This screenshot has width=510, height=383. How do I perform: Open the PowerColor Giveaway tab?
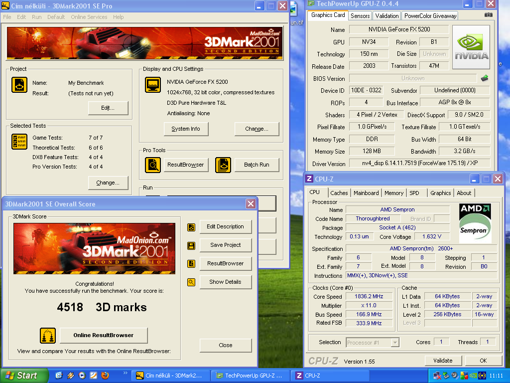point(430,16)
